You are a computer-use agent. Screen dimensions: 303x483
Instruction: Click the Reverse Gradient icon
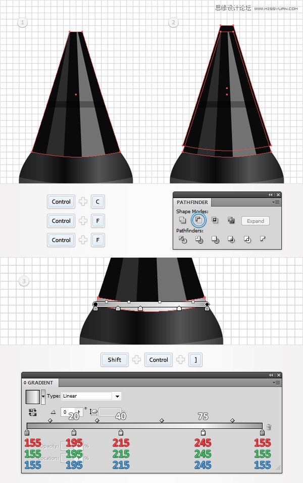(33, 412)
